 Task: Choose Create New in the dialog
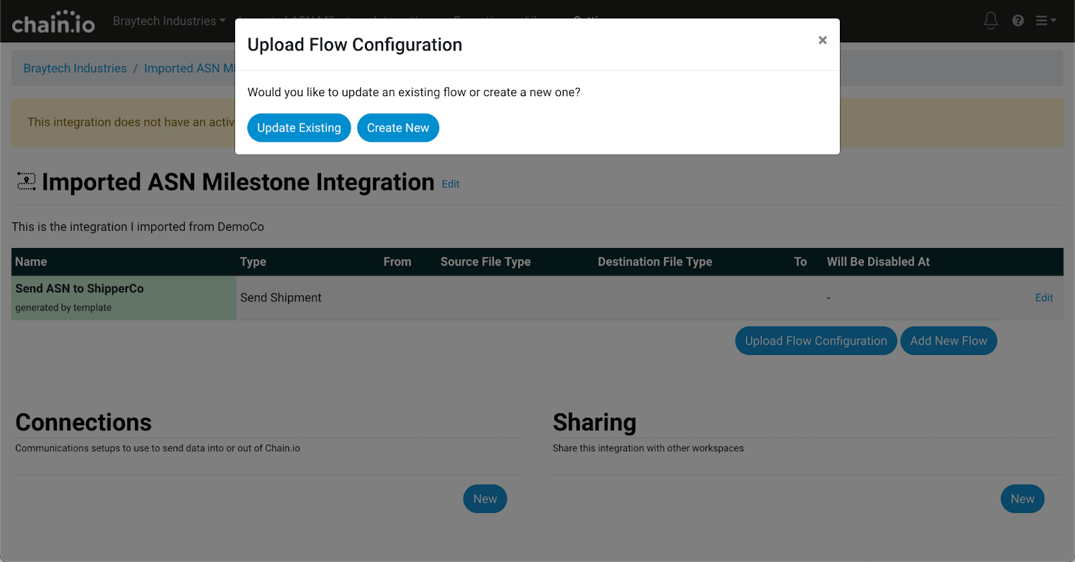click(x=398, y=128)
